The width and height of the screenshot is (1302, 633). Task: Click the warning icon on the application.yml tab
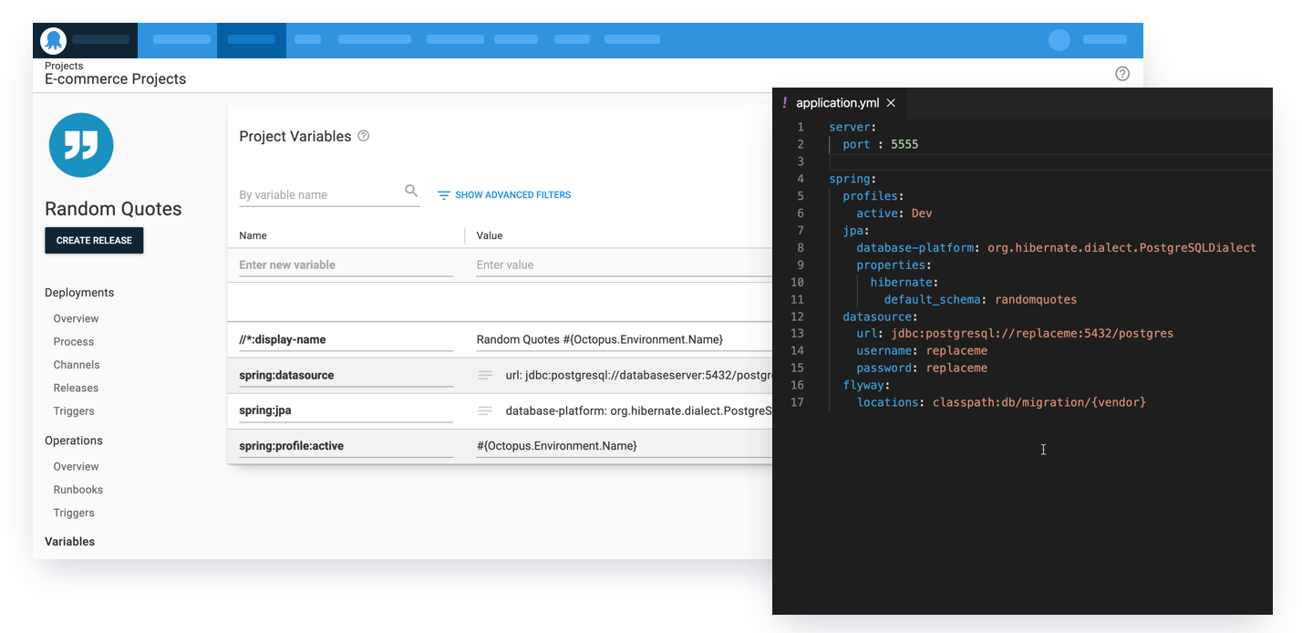[x=785, y=102]
